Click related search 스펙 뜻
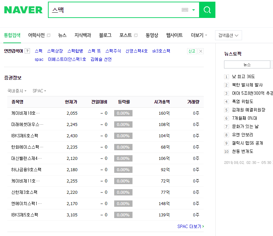273x236 pixels. click(94, 51)
